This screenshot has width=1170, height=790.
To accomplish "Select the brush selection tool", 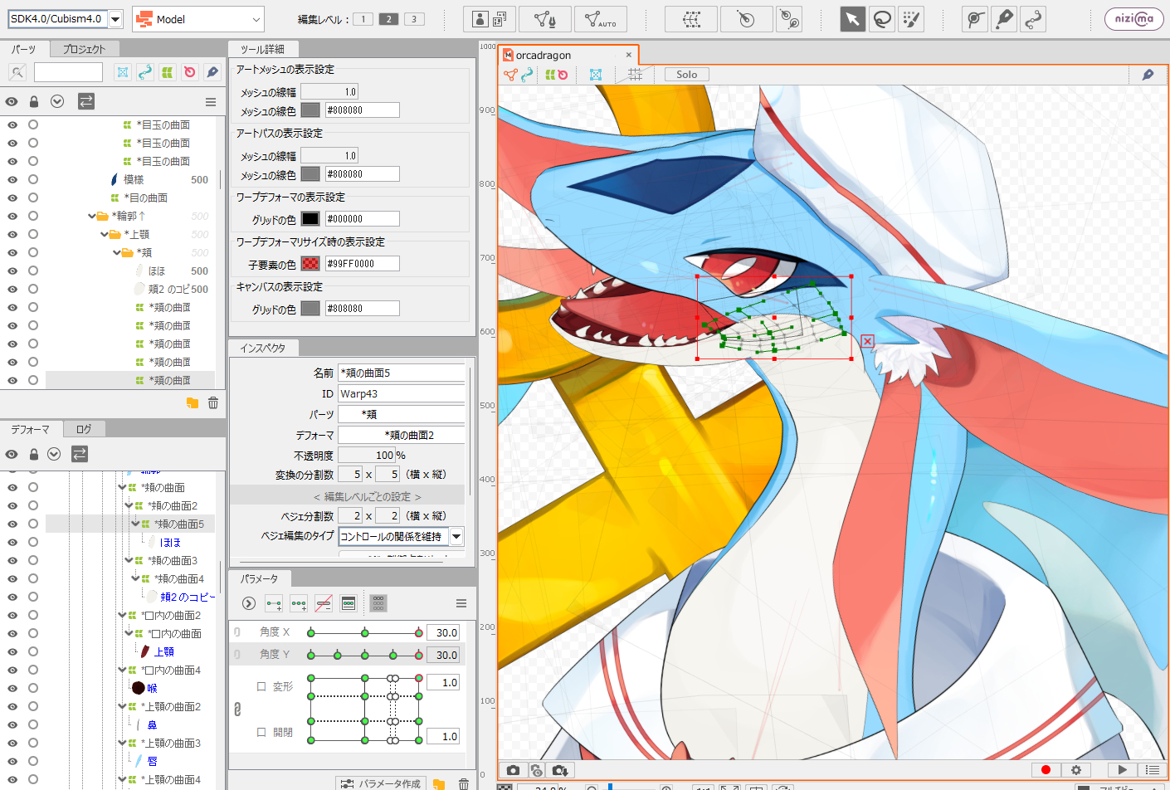I will (911, 19).
